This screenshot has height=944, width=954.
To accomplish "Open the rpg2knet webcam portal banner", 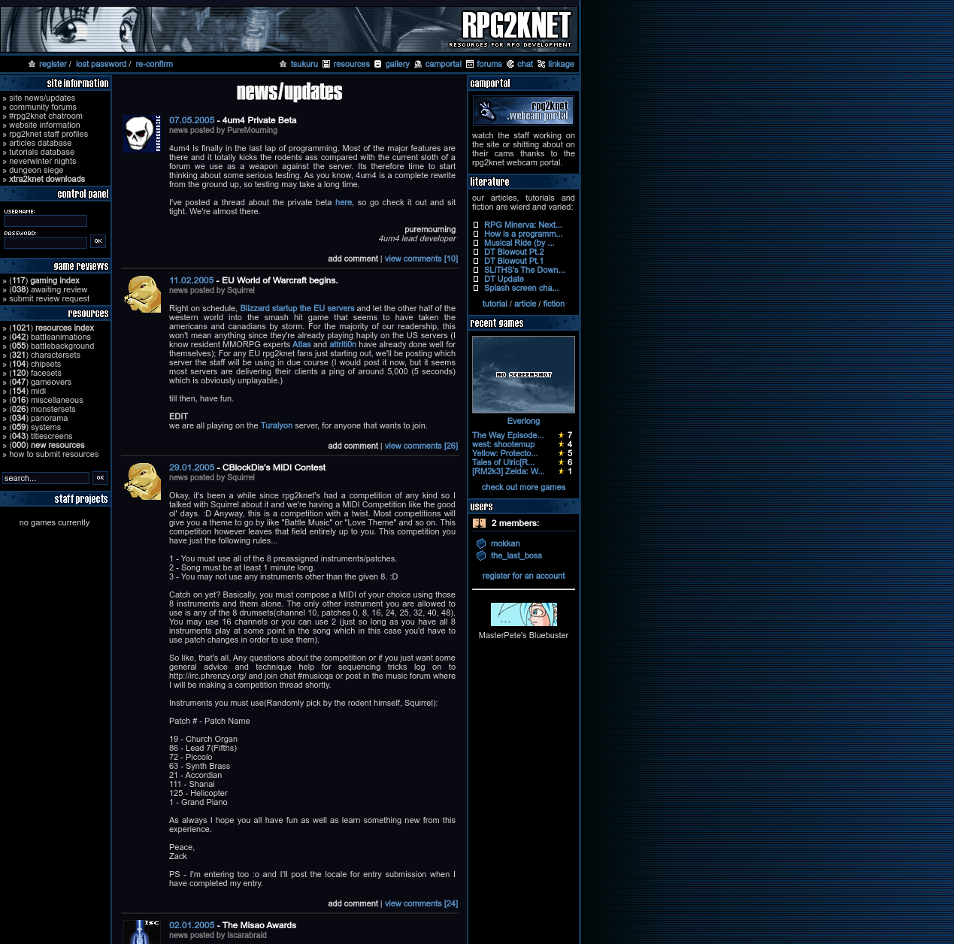I will pos(523,110).
